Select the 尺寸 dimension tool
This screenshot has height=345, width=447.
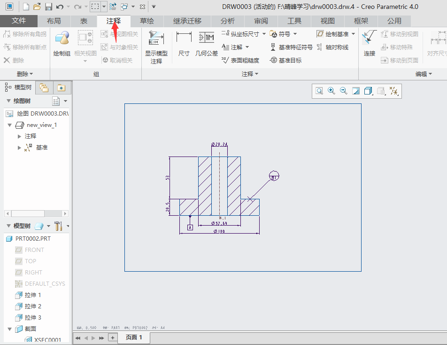pyautogui.click(x=184, y=44)
